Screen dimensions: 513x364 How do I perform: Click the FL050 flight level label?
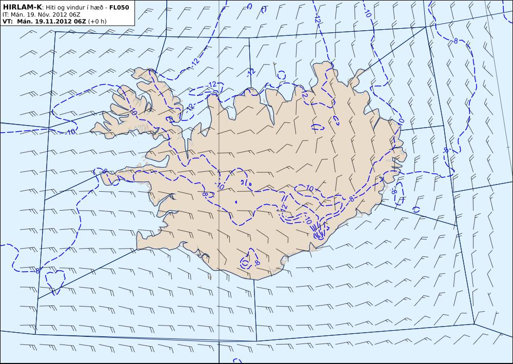pos(119,7)
